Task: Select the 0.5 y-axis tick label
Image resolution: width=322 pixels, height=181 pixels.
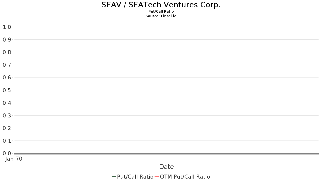Action: point(7,90)
